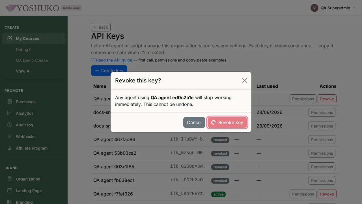Click the invite only badge
362x204 pixels.
72,8
